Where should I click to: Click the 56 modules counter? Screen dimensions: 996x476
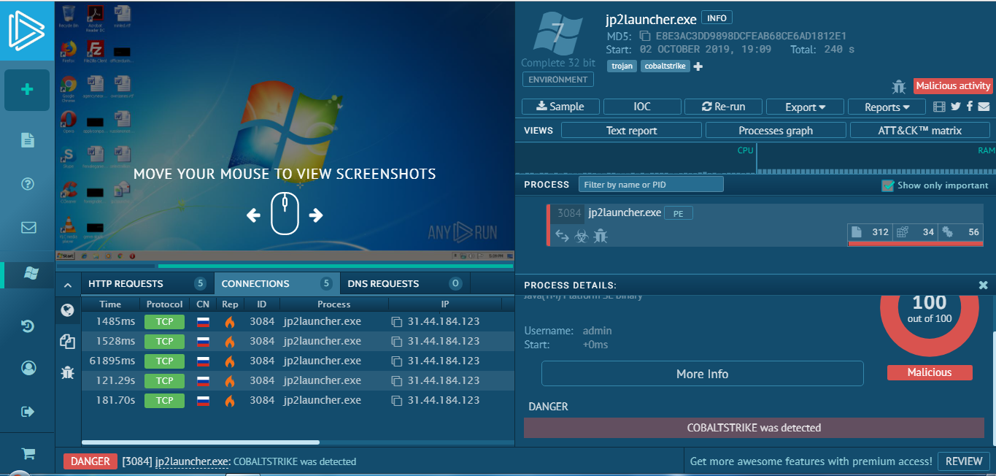pos(961,232)
